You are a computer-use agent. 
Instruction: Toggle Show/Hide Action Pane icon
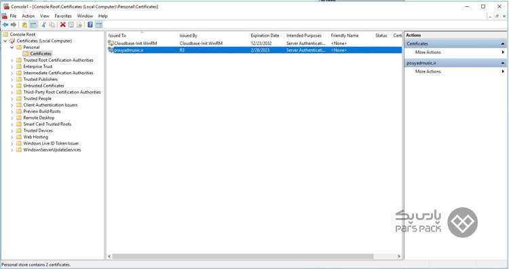click(x=98, y=24)
